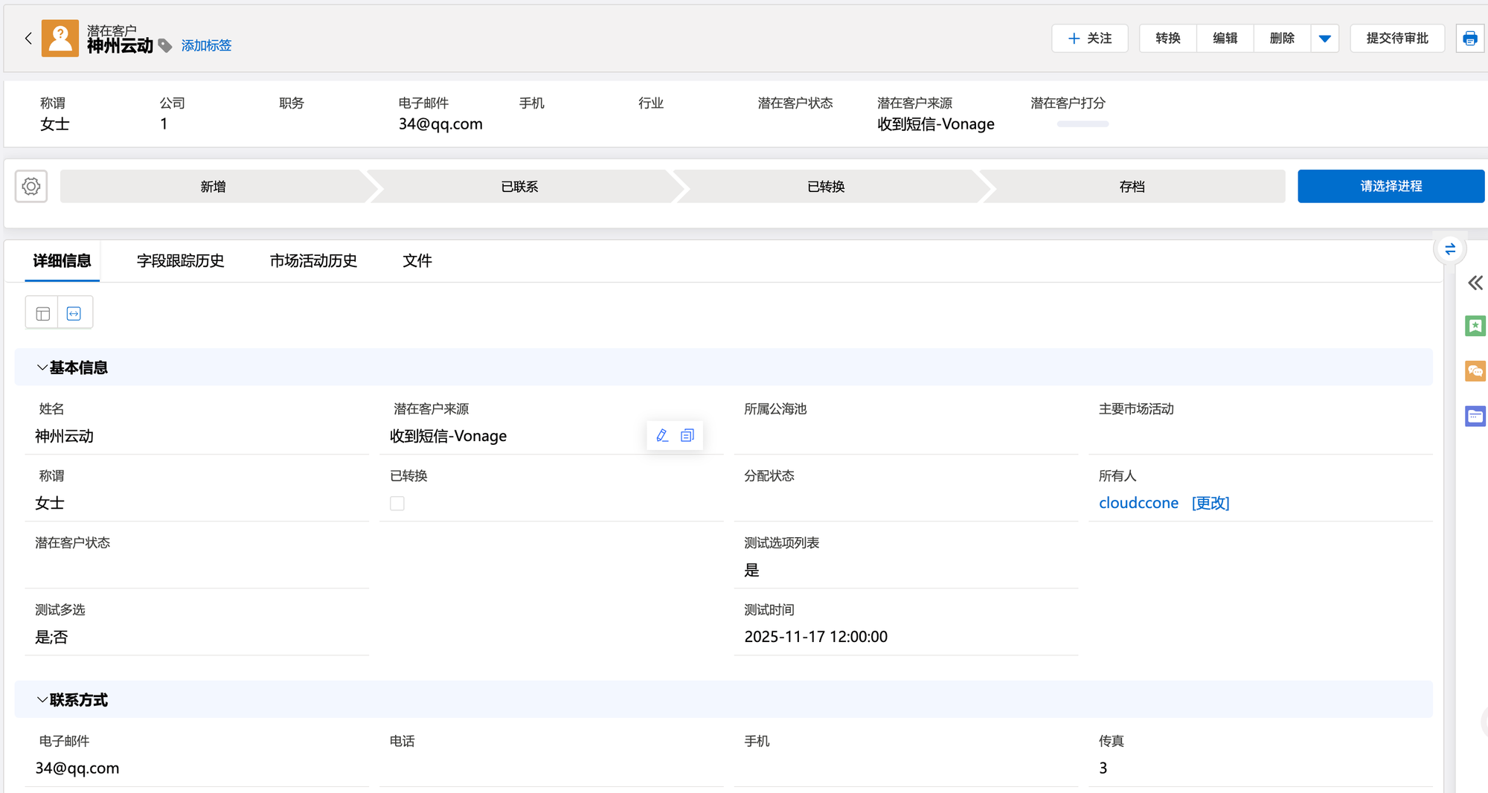Click the green bookmark sidebar icon

[1475, 326]
